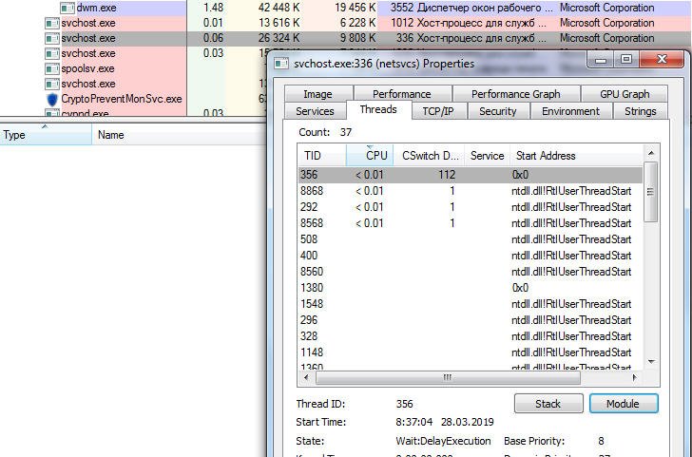
Task: Sort threads by CPU column header
Action: 370,156
